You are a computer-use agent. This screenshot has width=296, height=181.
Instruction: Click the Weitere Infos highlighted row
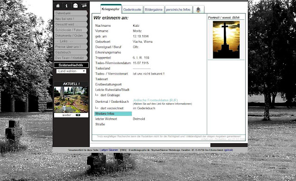click(113, 113)
